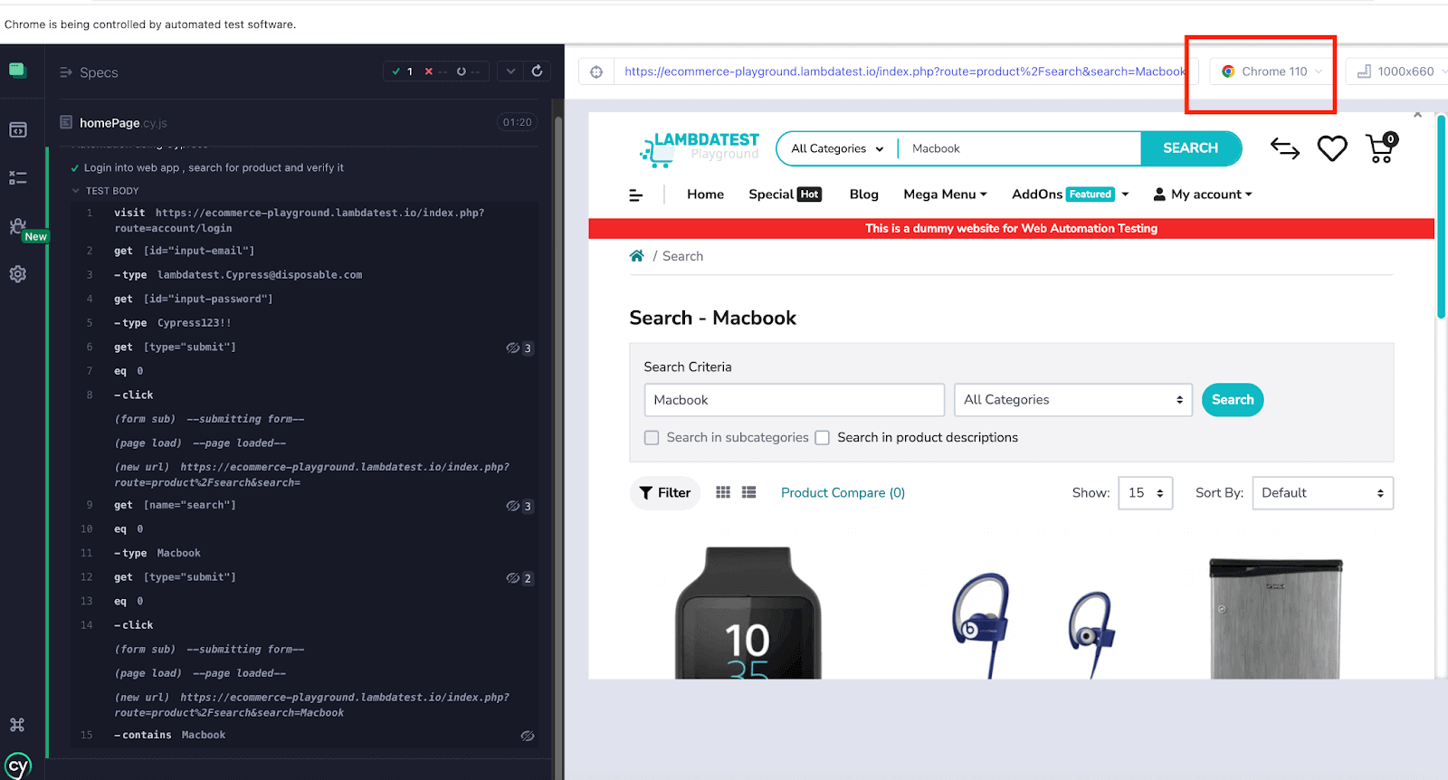1448x780 pixels.
Task: Open Blog menu item
Action: 864,195
